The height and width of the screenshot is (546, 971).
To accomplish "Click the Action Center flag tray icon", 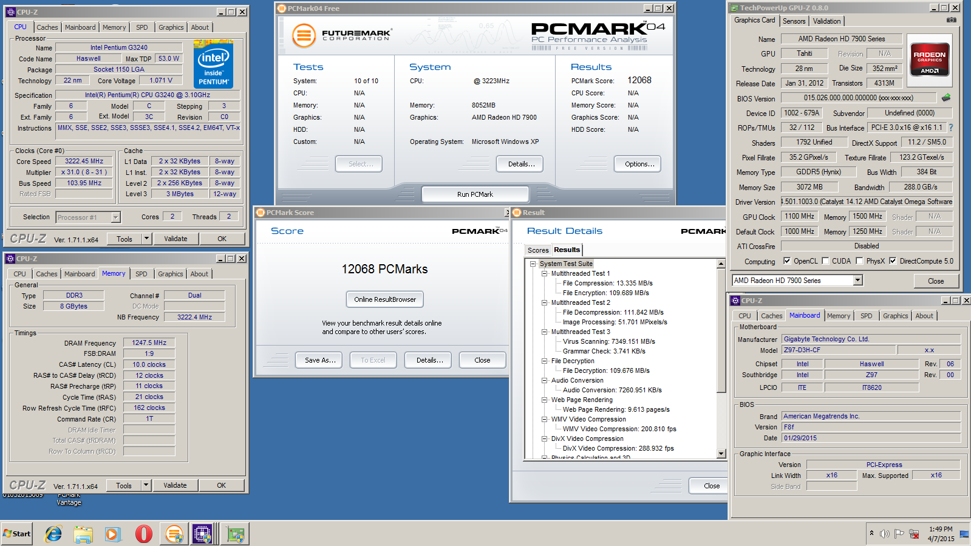I will [x=899, y=534].
